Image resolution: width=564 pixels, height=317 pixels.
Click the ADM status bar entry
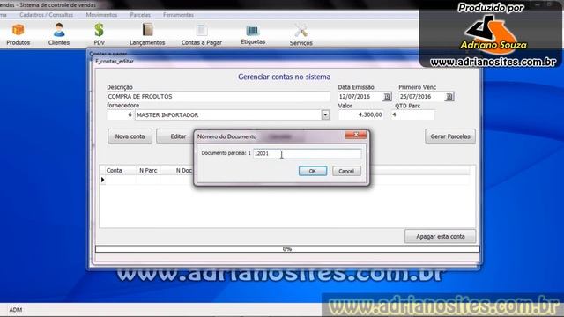(16, 309)
